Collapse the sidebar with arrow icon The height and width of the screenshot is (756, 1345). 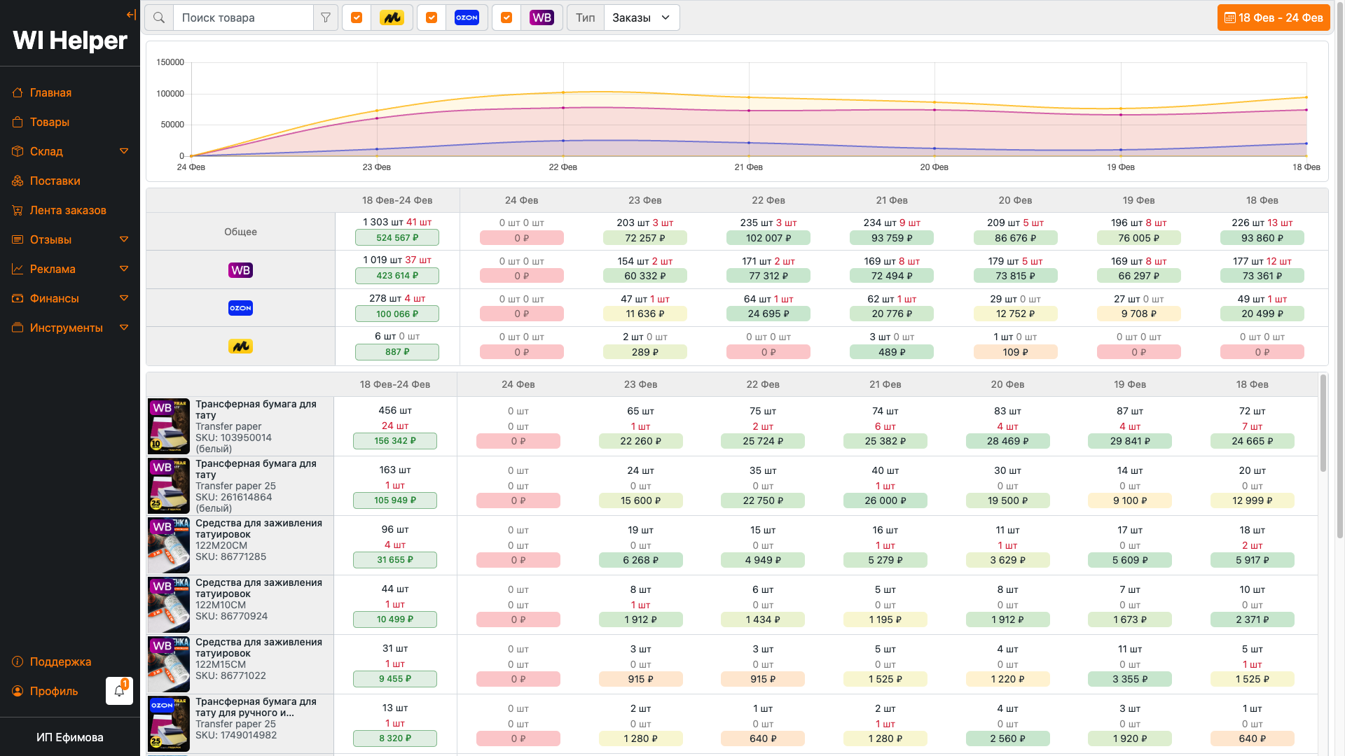click(x=131, y=15)
